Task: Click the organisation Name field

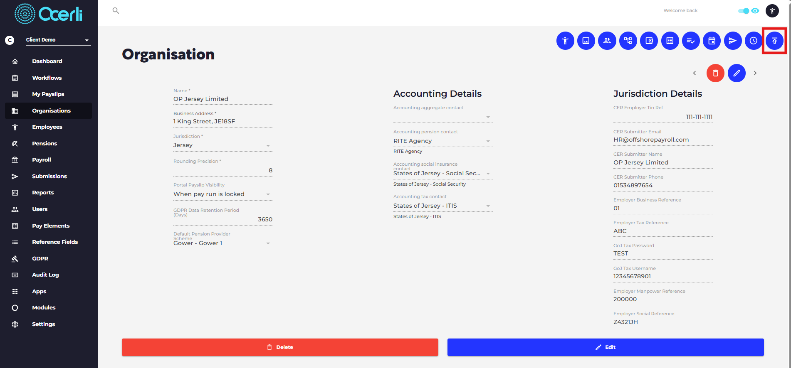Action: (222, 99)
